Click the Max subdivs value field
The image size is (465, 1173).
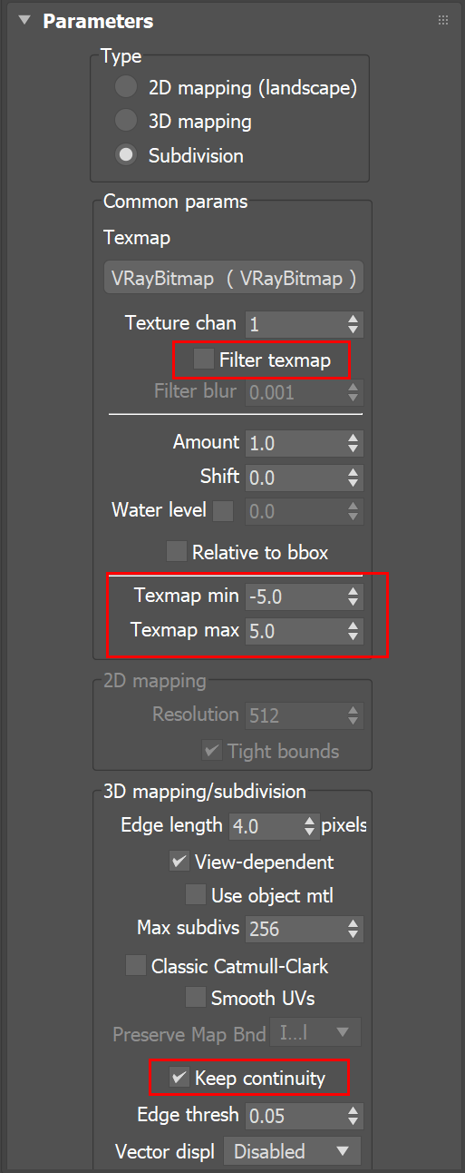pos(294,929)
